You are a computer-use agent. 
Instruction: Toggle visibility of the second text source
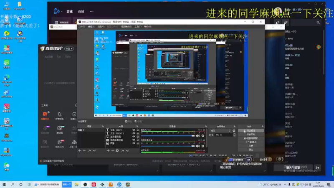click(134, 133)
